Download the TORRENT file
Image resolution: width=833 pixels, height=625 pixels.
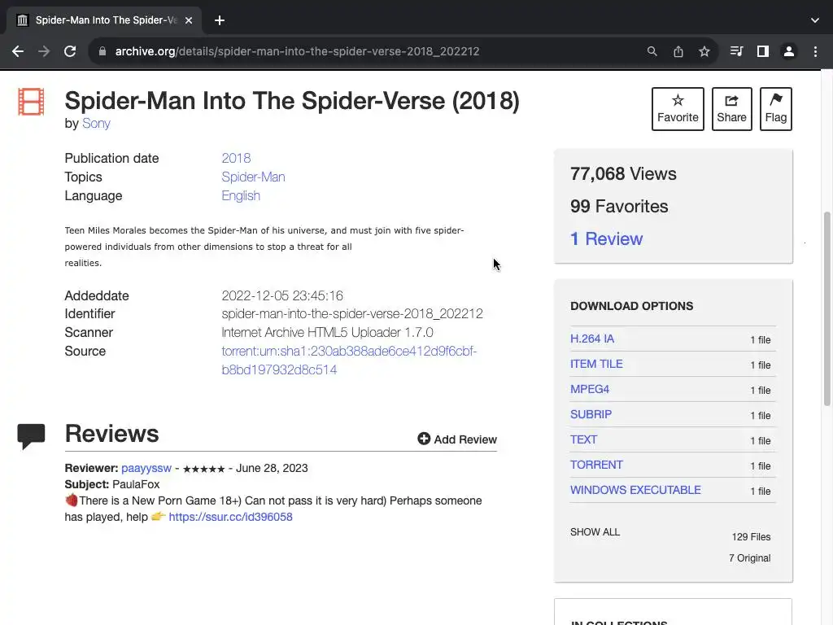click(x=596, y=465)
